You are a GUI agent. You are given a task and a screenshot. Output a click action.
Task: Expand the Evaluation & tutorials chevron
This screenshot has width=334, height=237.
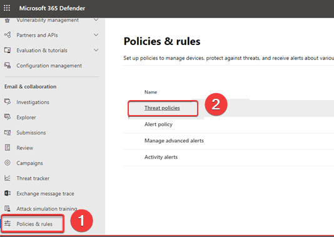96,50
